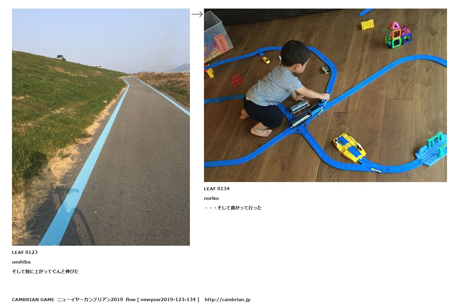This screenshot has width=459, height=308.
Task: Select the LEAF 0134 label
Action: [x=217, y=189]
